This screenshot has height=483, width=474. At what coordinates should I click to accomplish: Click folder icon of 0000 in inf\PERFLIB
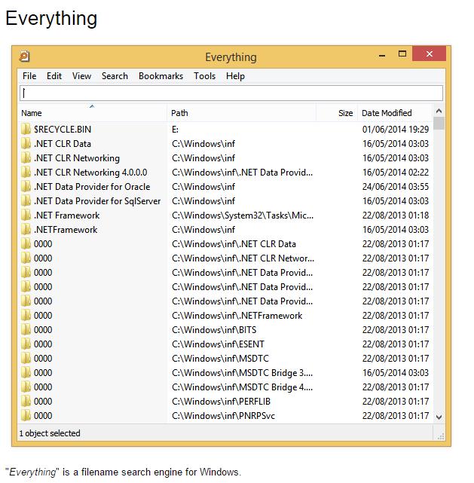coord(26,401)
